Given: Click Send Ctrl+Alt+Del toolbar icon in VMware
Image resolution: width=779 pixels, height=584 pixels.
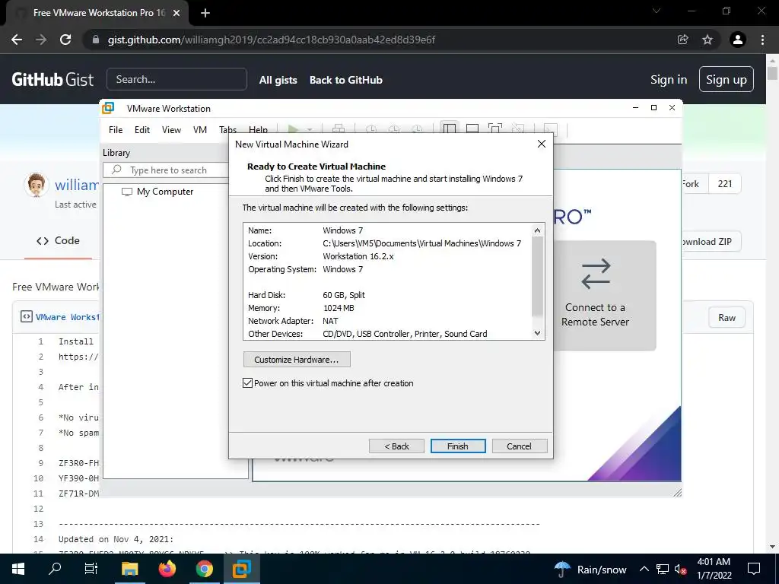Looking at the screenshot, I should pos(339,129).
